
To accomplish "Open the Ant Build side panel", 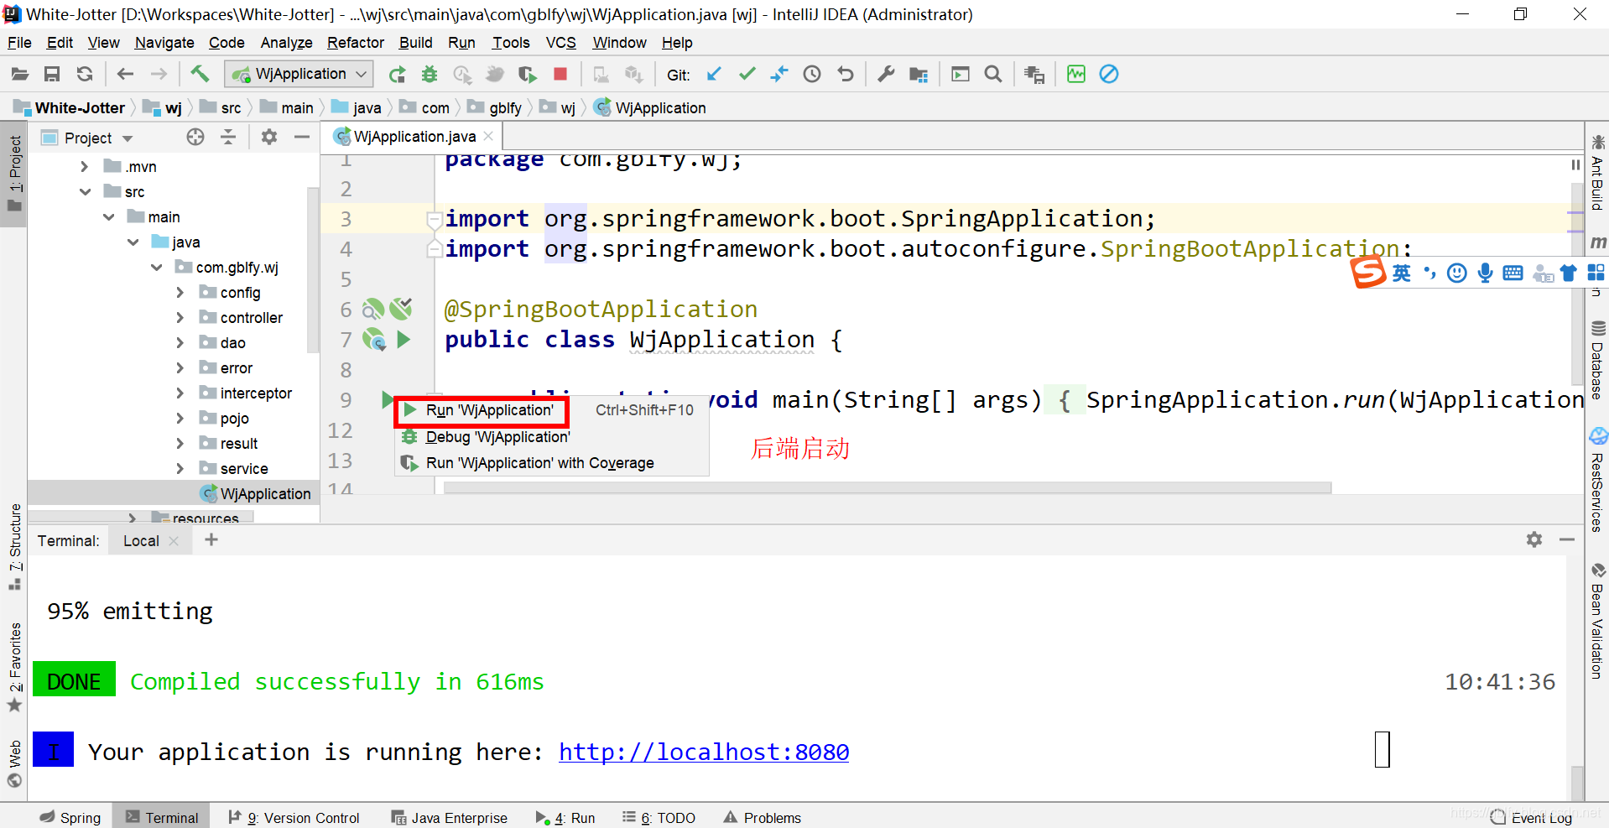I will tap(1597, 174).
